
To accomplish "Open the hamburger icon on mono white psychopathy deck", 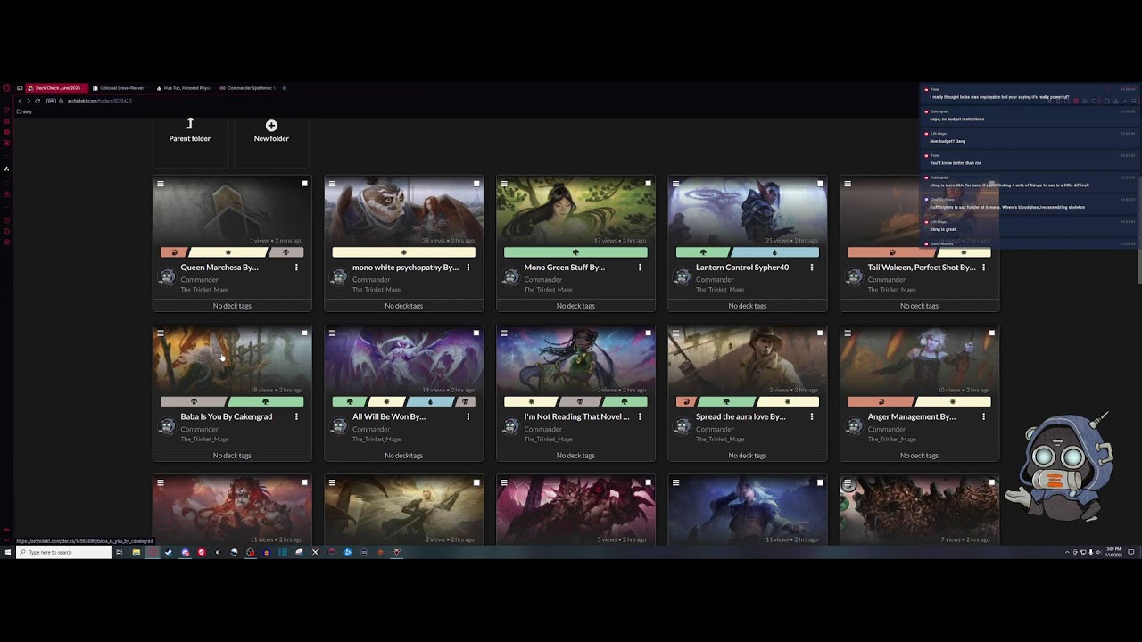I will (332, 184).
